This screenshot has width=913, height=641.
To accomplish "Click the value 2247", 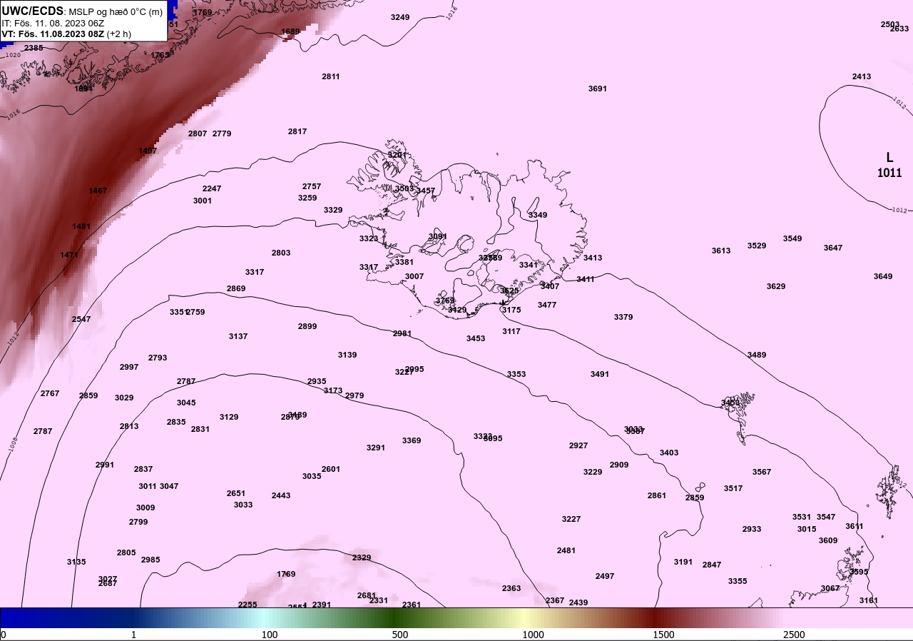I will pyautogui.click(x=212, y=188).
